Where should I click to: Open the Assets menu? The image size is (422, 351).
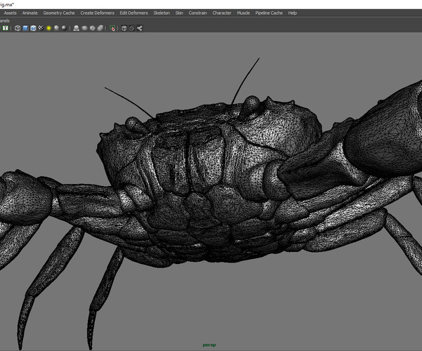coord(11,13)
